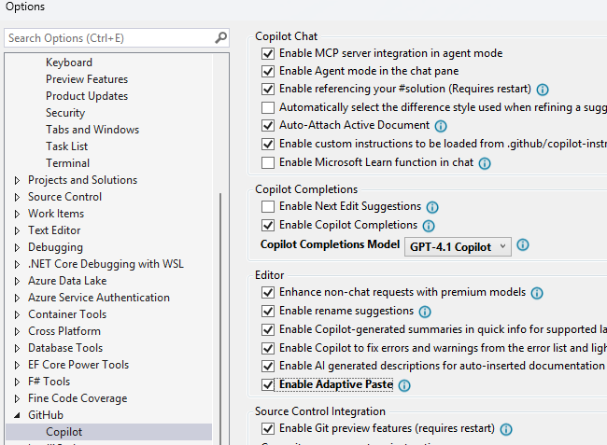This screenshot has width=607, height=445.
Task: Select Preview Features in the options tree
Action: pos(87,79)
